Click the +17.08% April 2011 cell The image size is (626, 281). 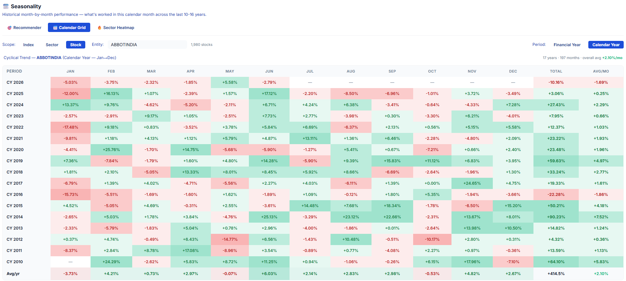tap(191, 251)
